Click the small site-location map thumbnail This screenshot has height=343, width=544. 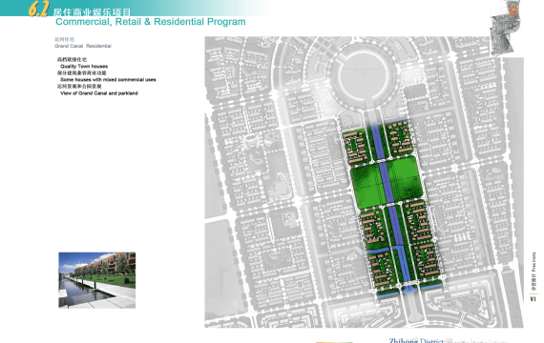tap(505, 29)
